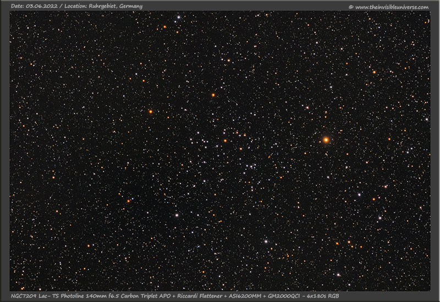Click the copyright symbol before the URL
Screen dimensions: 440x302
351,7
